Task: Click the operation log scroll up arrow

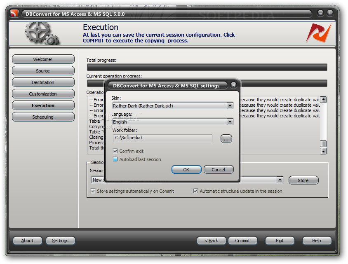Action: pos(323,100)
